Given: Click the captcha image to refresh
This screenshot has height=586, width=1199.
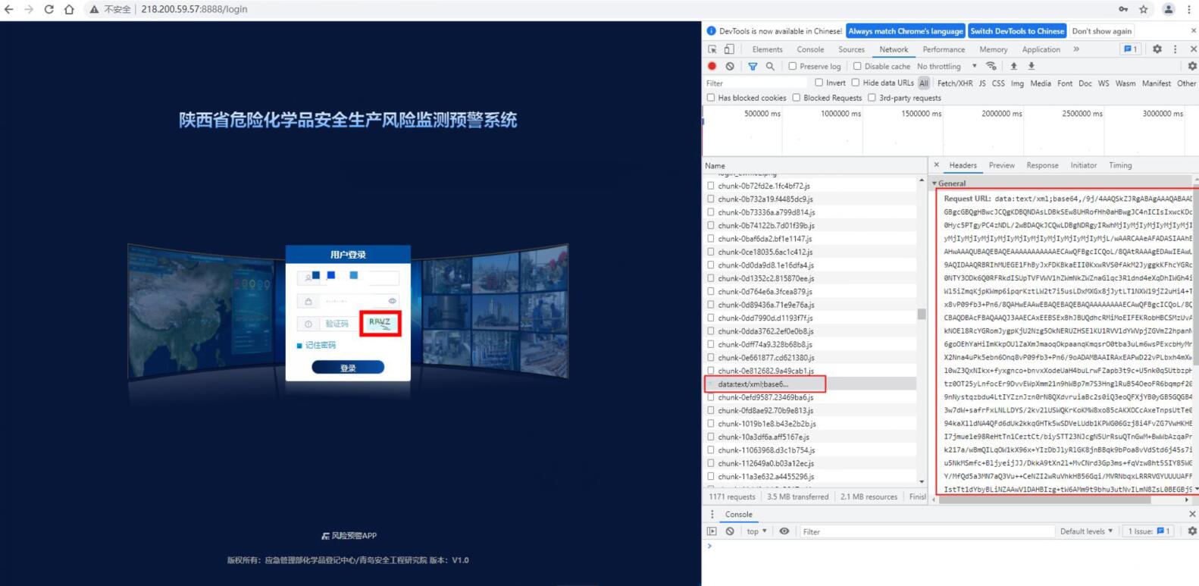Looking at the screenshot, I should [380, 323].
